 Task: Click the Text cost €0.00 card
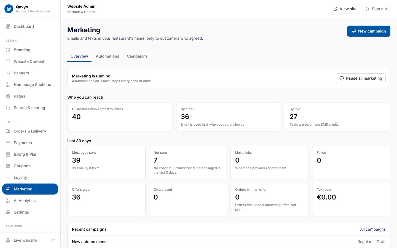[351, 200]
